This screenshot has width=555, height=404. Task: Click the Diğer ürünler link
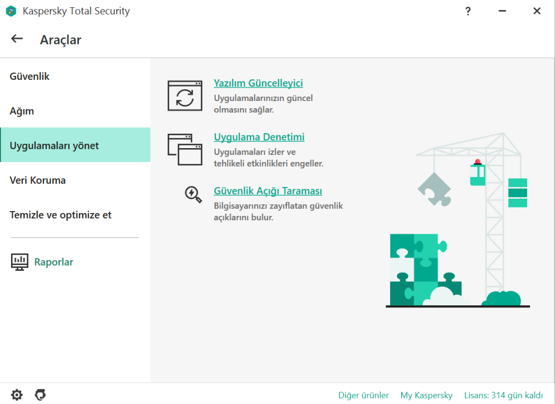coord(364,395)
